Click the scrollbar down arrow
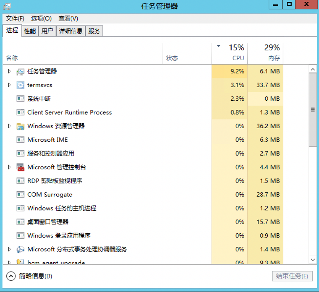This screenshot has height=292, width=319. pos(313,259)
